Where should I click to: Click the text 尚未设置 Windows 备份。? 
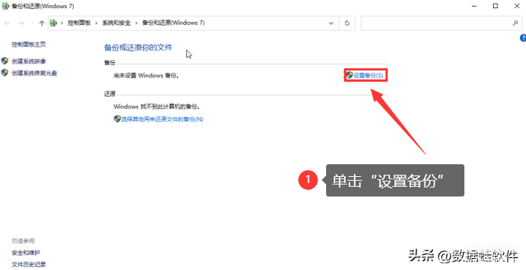(x=147, y=75)
